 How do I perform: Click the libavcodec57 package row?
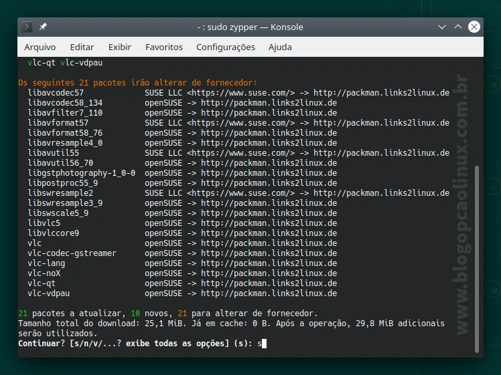(238, 93)
